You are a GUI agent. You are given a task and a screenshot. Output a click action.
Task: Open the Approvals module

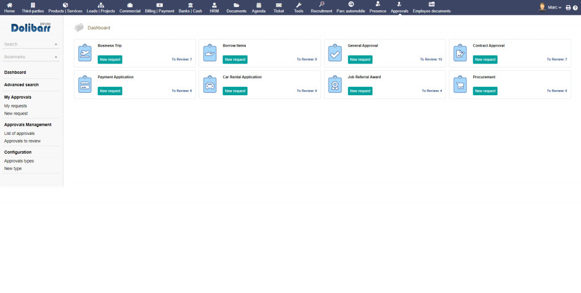click(x=399, y=7)
